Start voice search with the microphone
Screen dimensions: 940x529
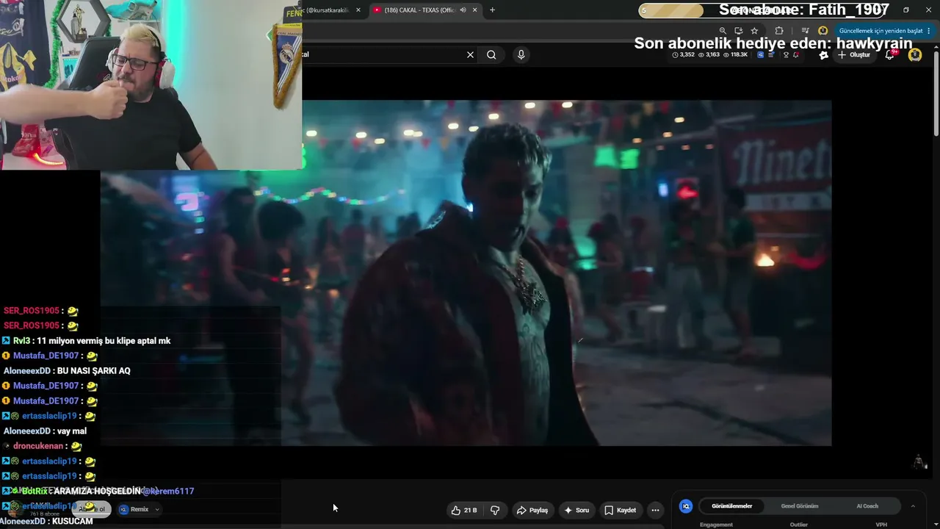pyautogui.click(x=521, y=54)
